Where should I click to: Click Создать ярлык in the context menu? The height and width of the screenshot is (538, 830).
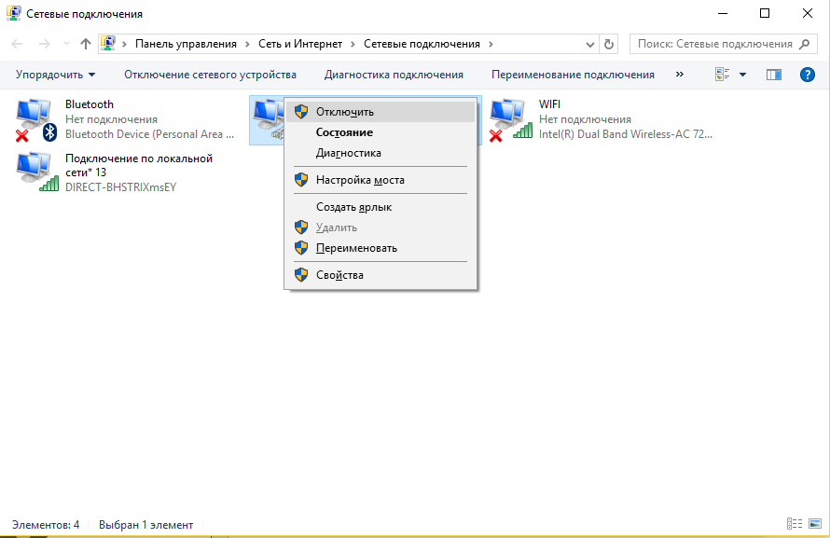pos(353,207)
